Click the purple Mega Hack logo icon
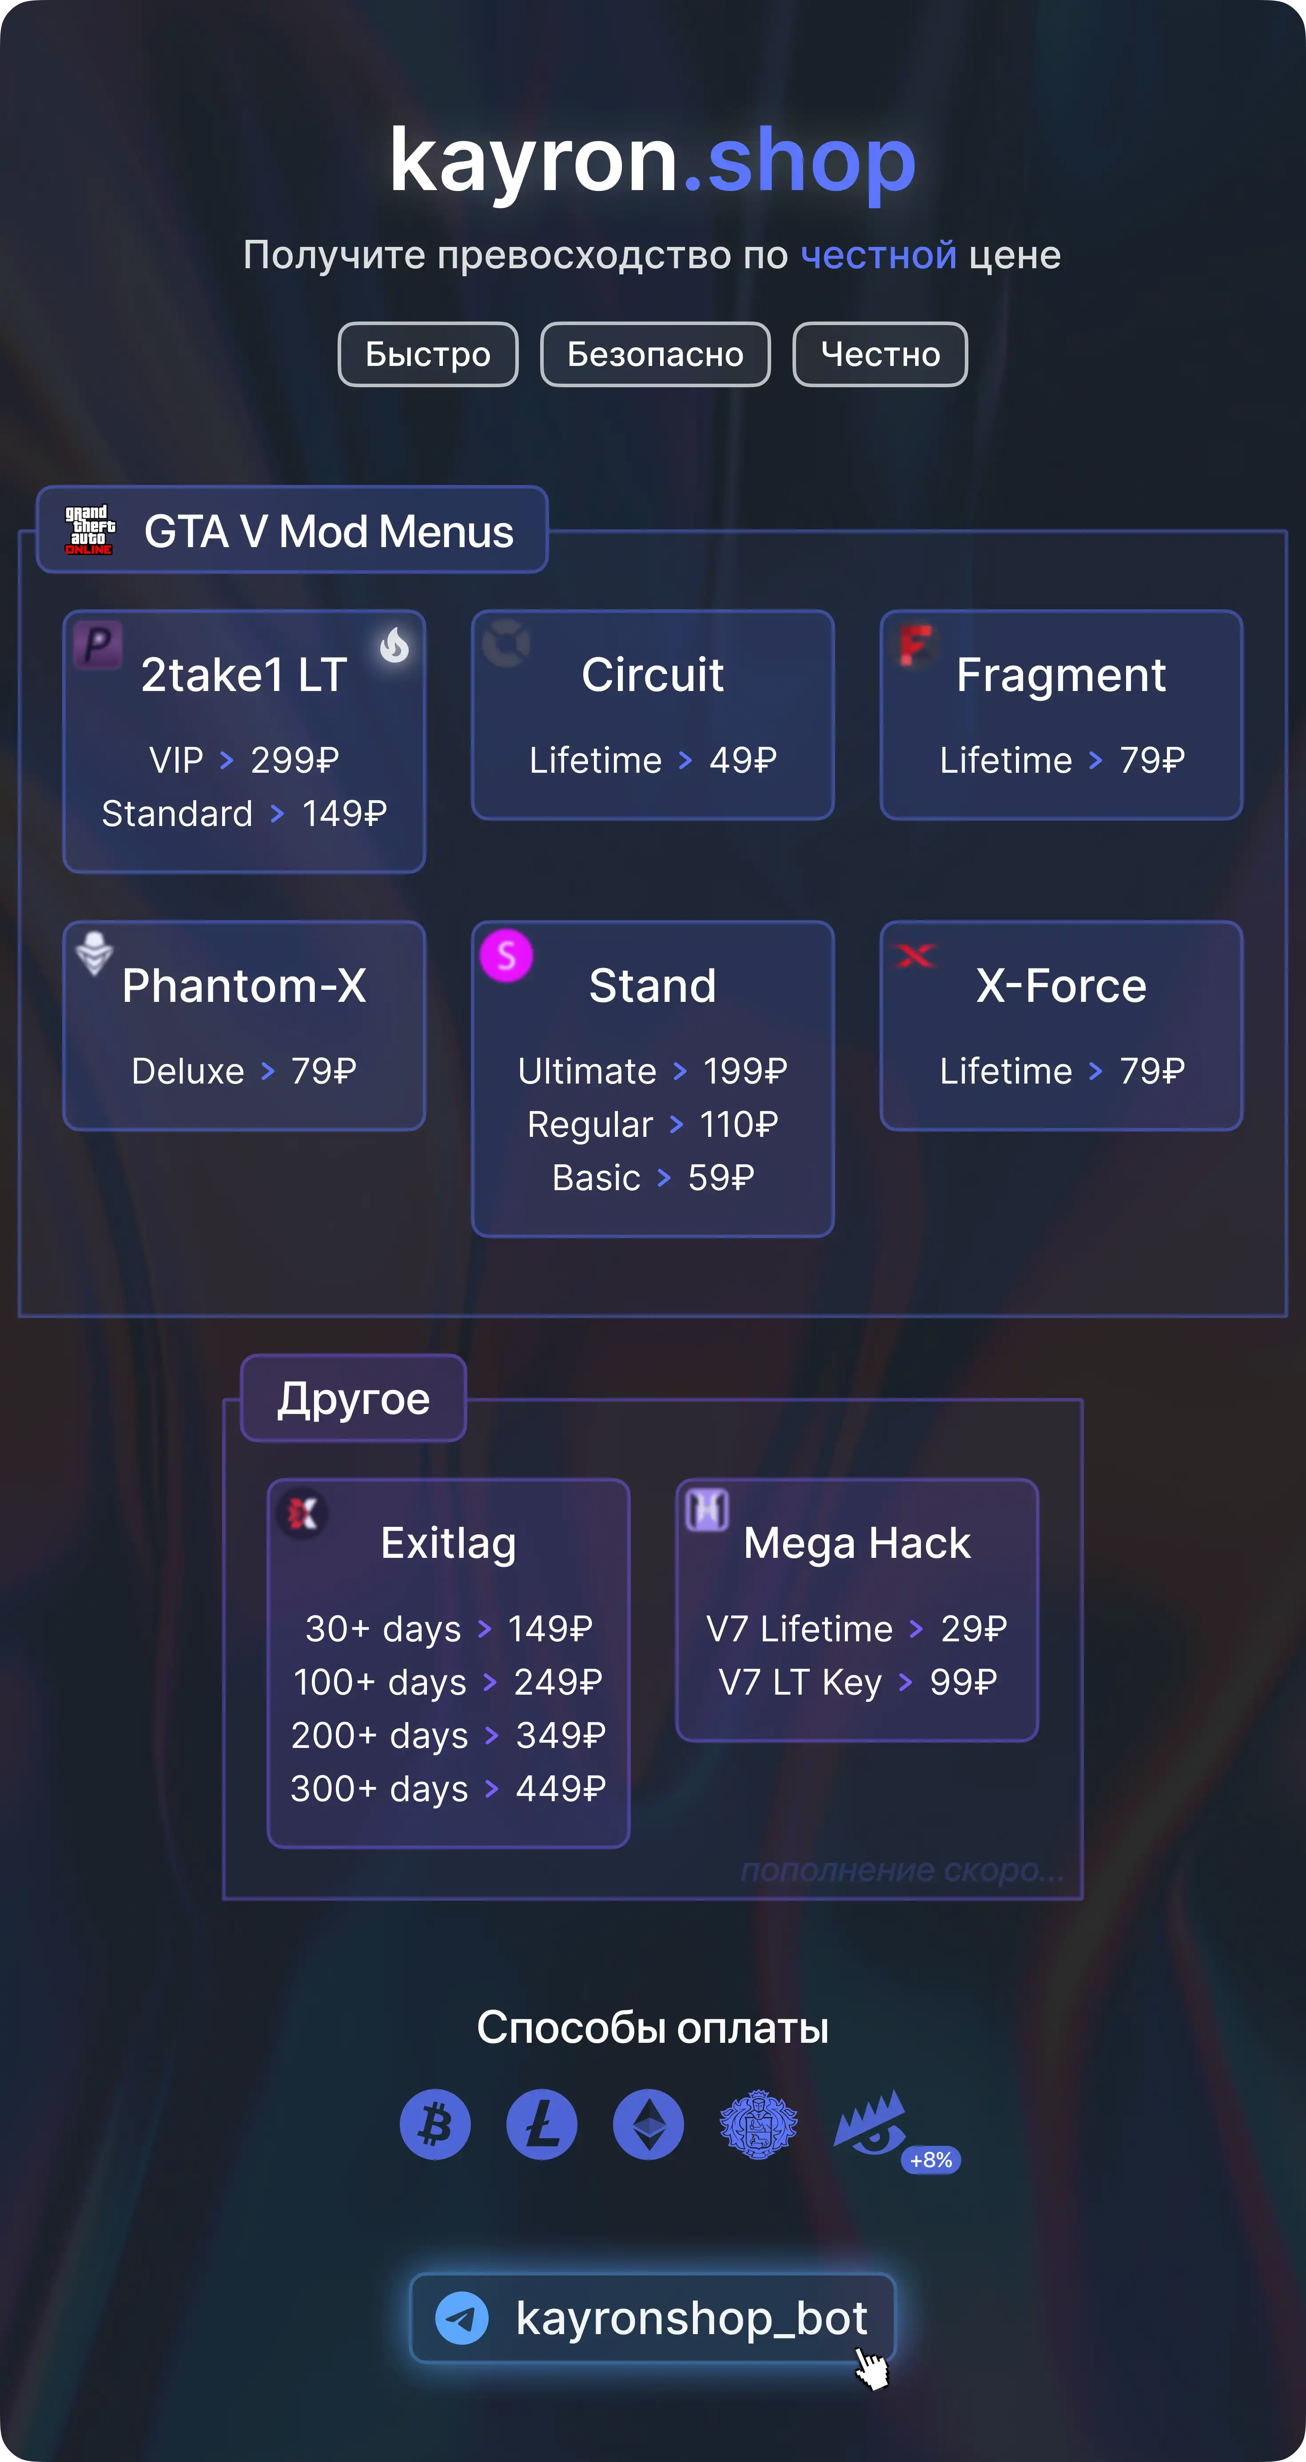This screenshot has width=1306, height=2462. [x=708, y=1510]
